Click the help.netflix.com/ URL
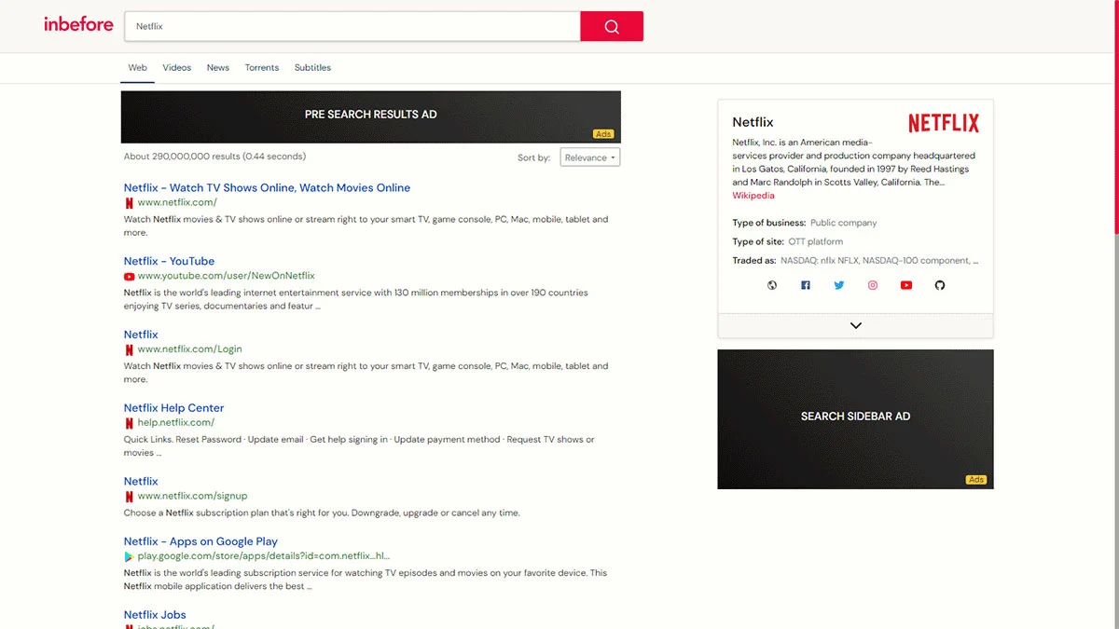The height and width of the screenshot is (629, 1119). pyautogui.click(x=176, y=423)
